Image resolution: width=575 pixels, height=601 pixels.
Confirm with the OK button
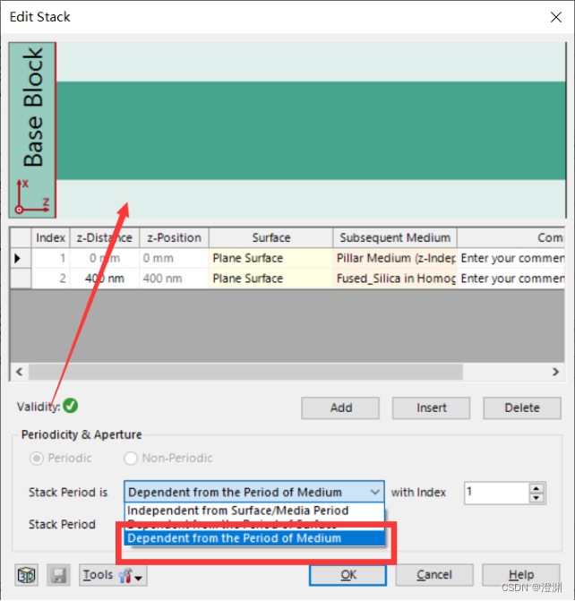tap(348, 575)
